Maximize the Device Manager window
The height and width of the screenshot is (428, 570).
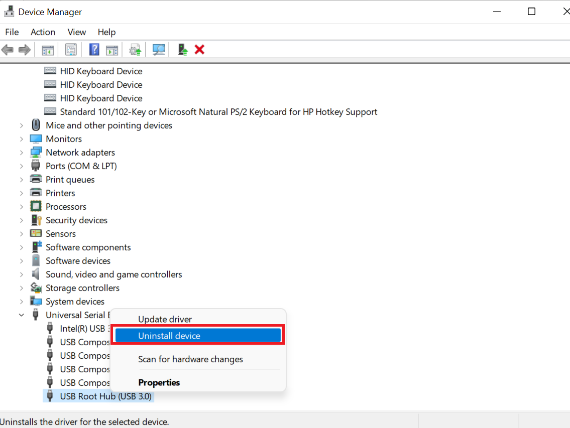tap(531, 12)
